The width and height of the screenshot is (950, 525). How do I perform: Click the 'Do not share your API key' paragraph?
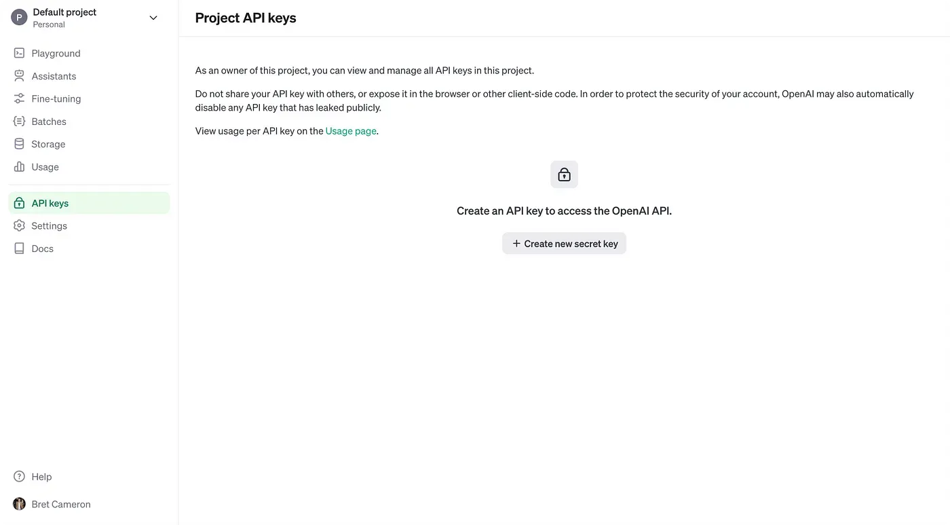pos(554,101)
